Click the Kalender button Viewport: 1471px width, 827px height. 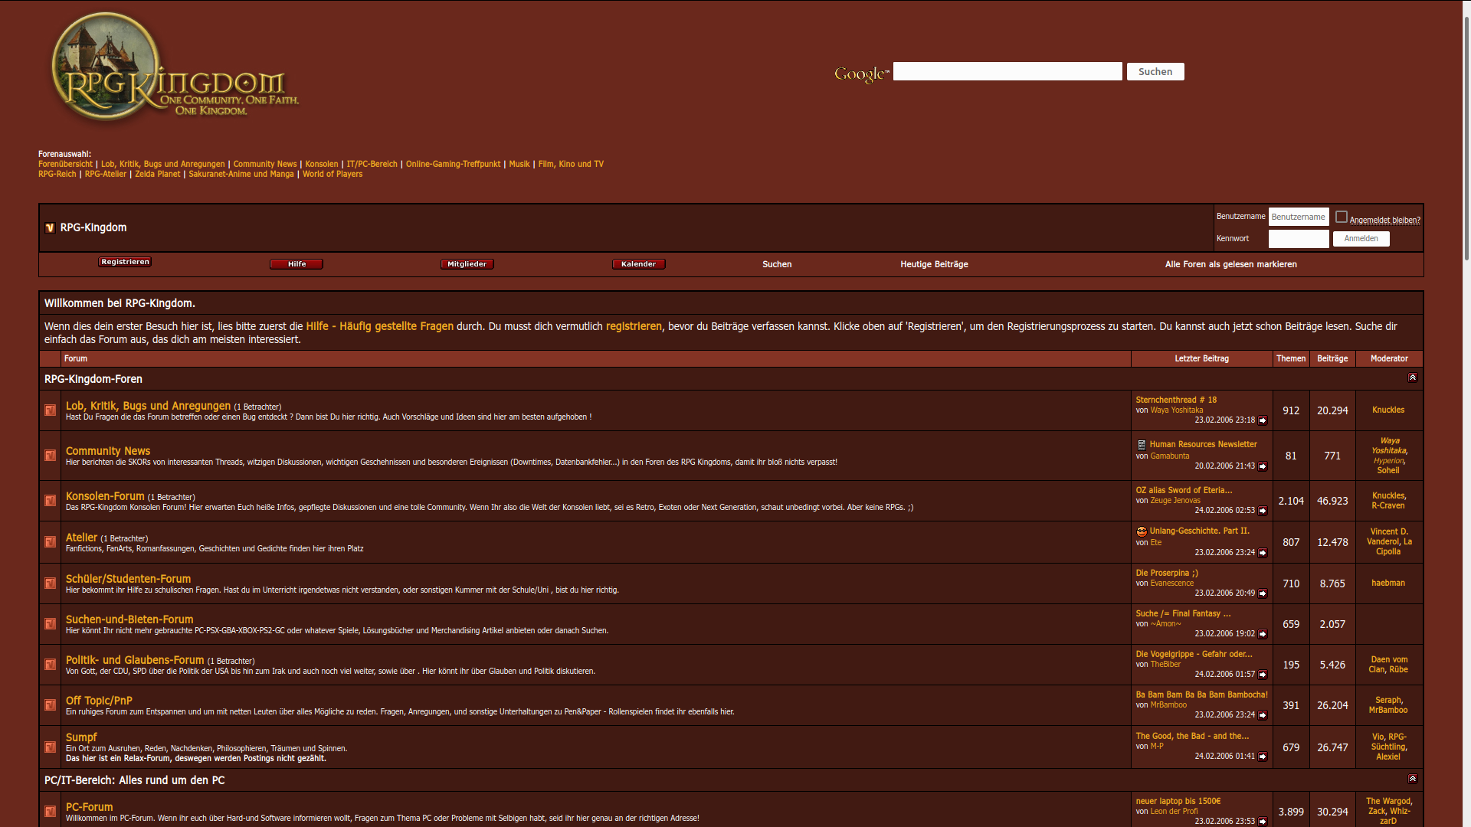638,264
